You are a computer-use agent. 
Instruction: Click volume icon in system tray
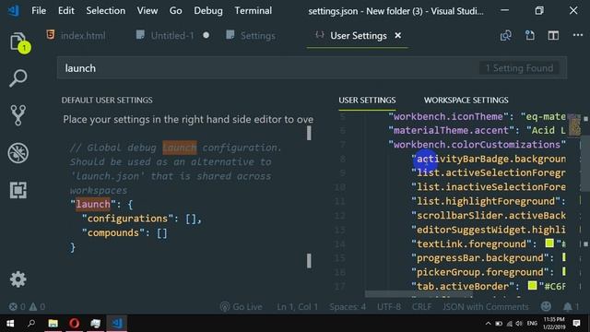519,324
